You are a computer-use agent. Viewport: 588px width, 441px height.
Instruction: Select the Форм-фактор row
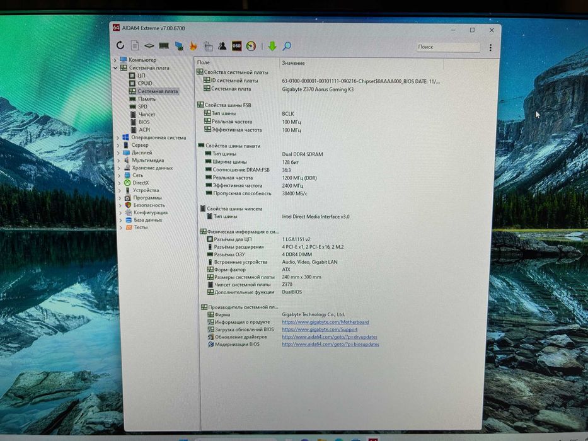point(249,269)
